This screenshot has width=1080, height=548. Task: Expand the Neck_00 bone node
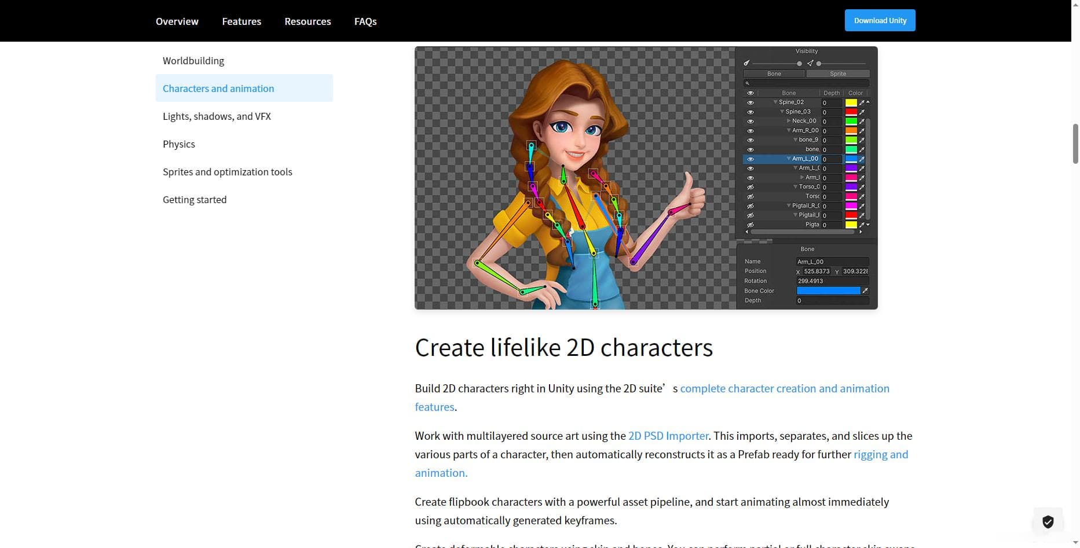tap(789, 121)
